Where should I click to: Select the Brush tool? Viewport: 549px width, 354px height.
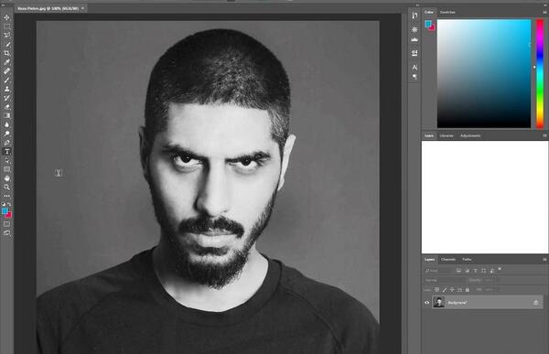point(7,80)
